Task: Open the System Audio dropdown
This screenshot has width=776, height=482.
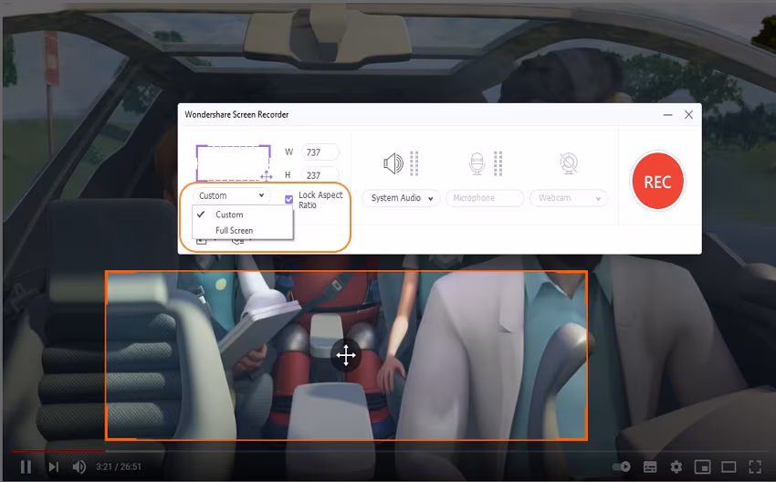Action: pyautogui.click(x=402, y=198)
